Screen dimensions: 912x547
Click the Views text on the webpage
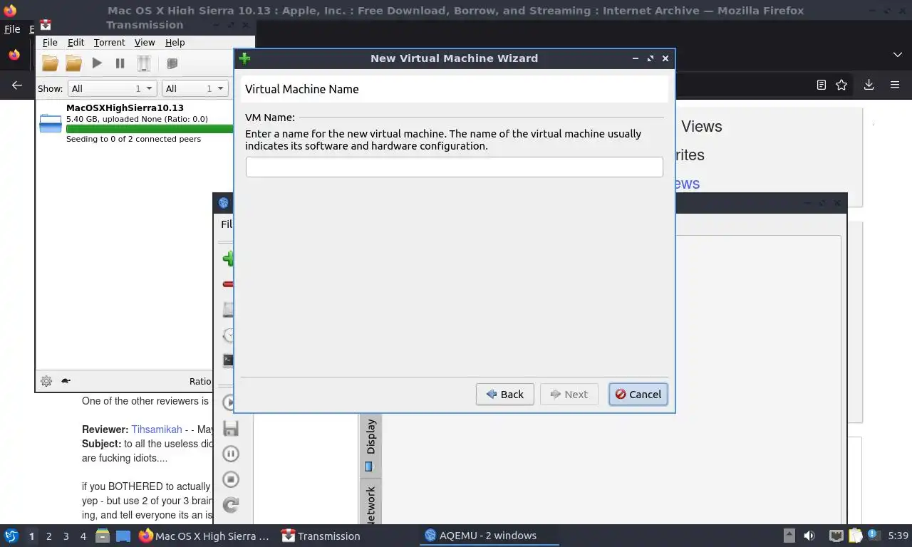click(x=701, y=126)
